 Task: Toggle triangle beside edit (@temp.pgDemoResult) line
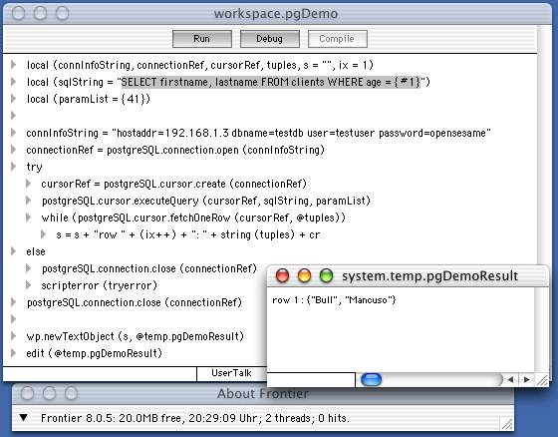click(14, 353)
